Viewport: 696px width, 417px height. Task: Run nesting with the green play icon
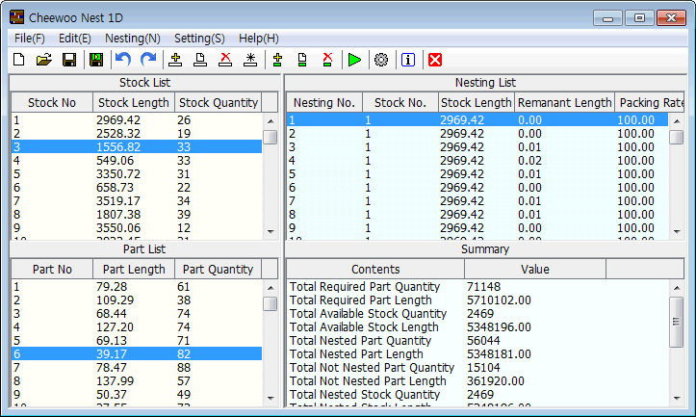354,60
